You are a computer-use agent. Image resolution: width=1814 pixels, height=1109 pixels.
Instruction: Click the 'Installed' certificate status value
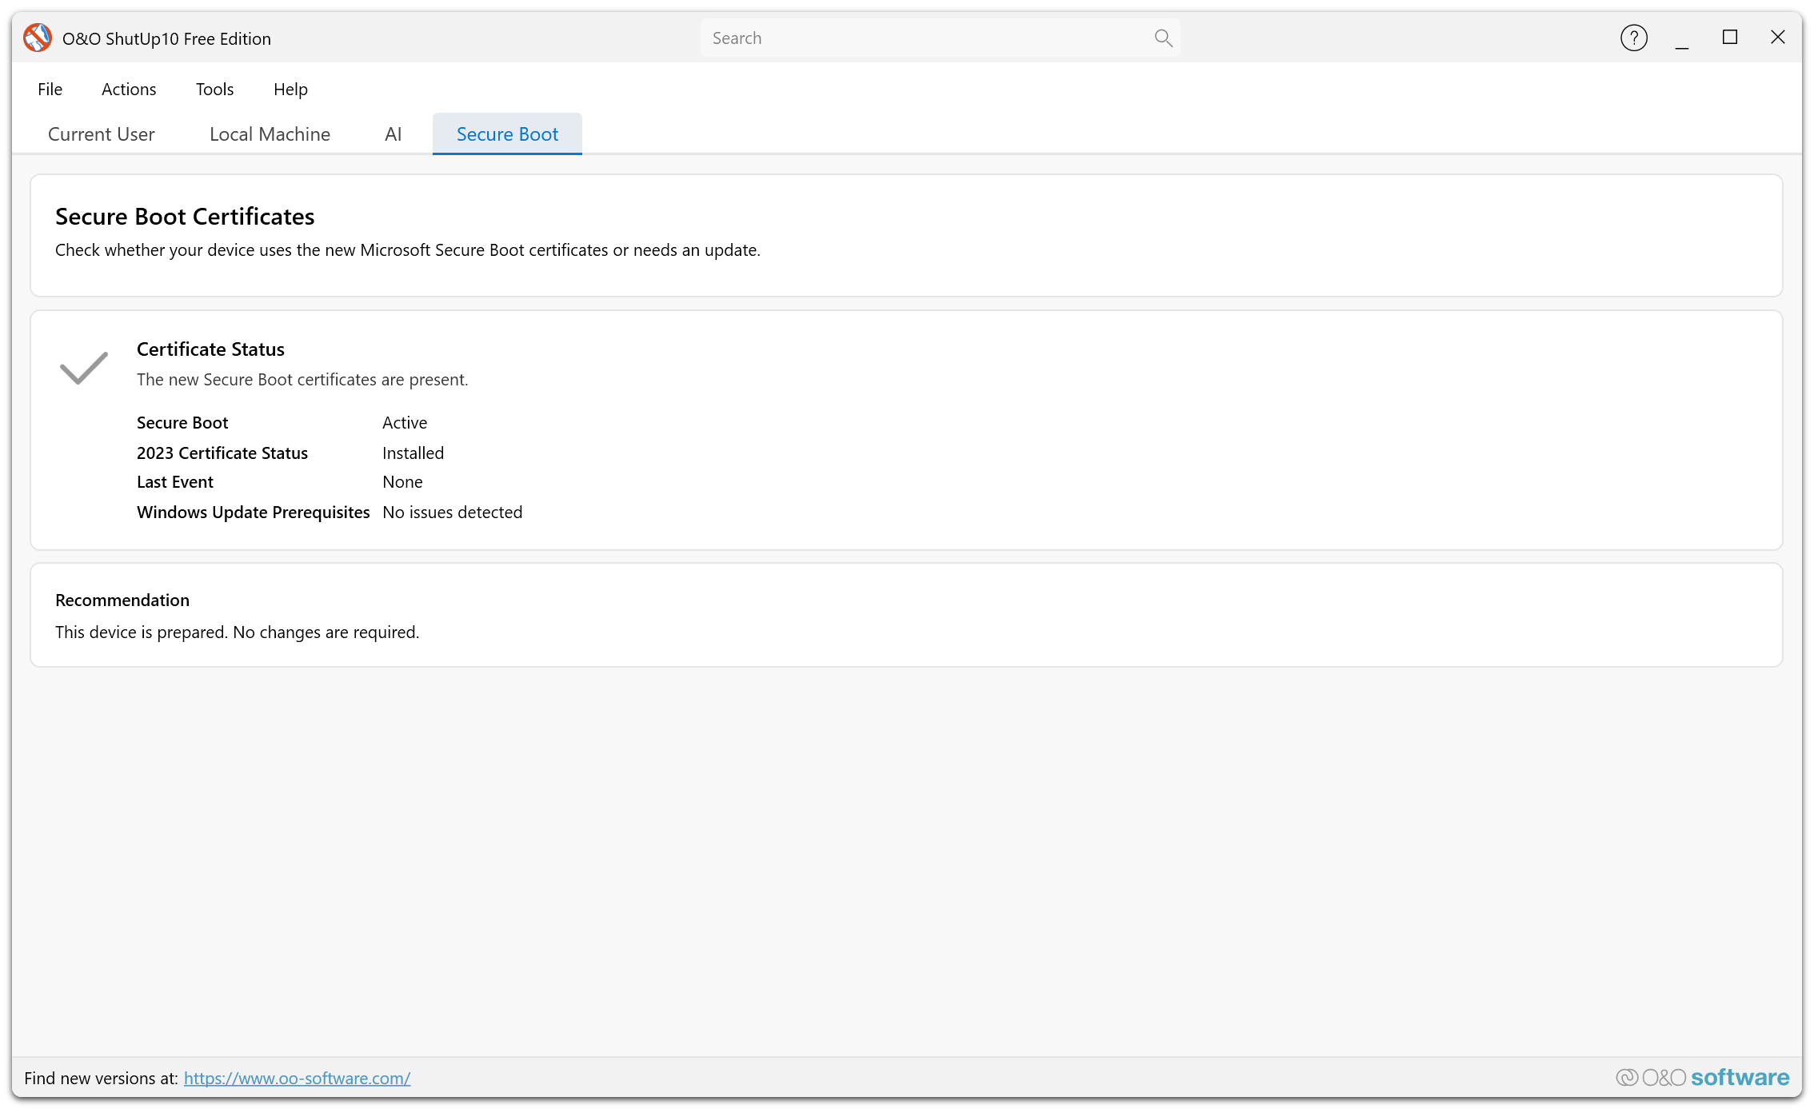click(x=413, y=453)
